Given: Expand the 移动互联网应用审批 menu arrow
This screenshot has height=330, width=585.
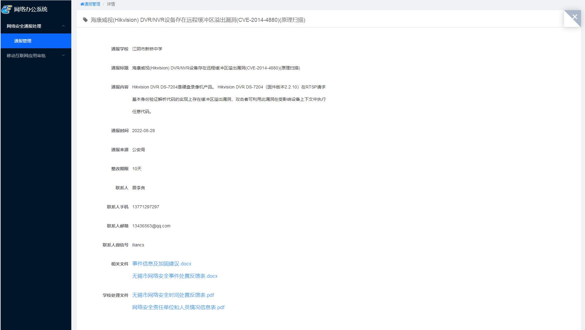Looking at the screenshot, I should tap(63, 56).
